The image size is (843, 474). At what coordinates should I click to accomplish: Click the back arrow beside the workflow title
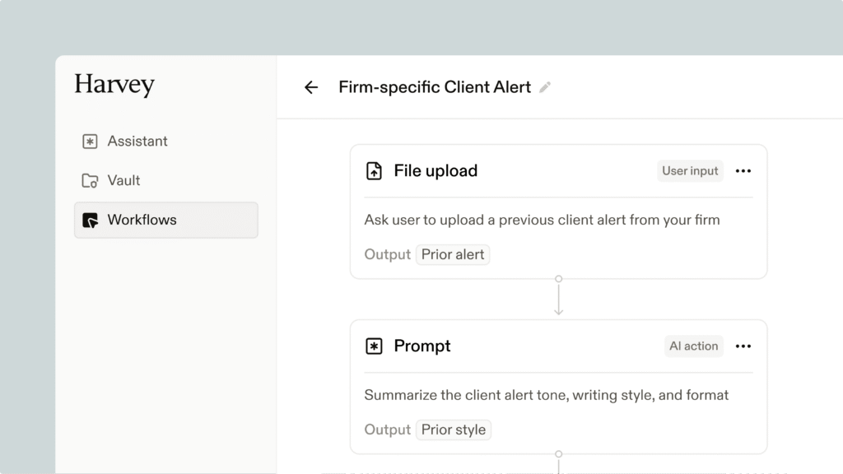pos(310,87)
